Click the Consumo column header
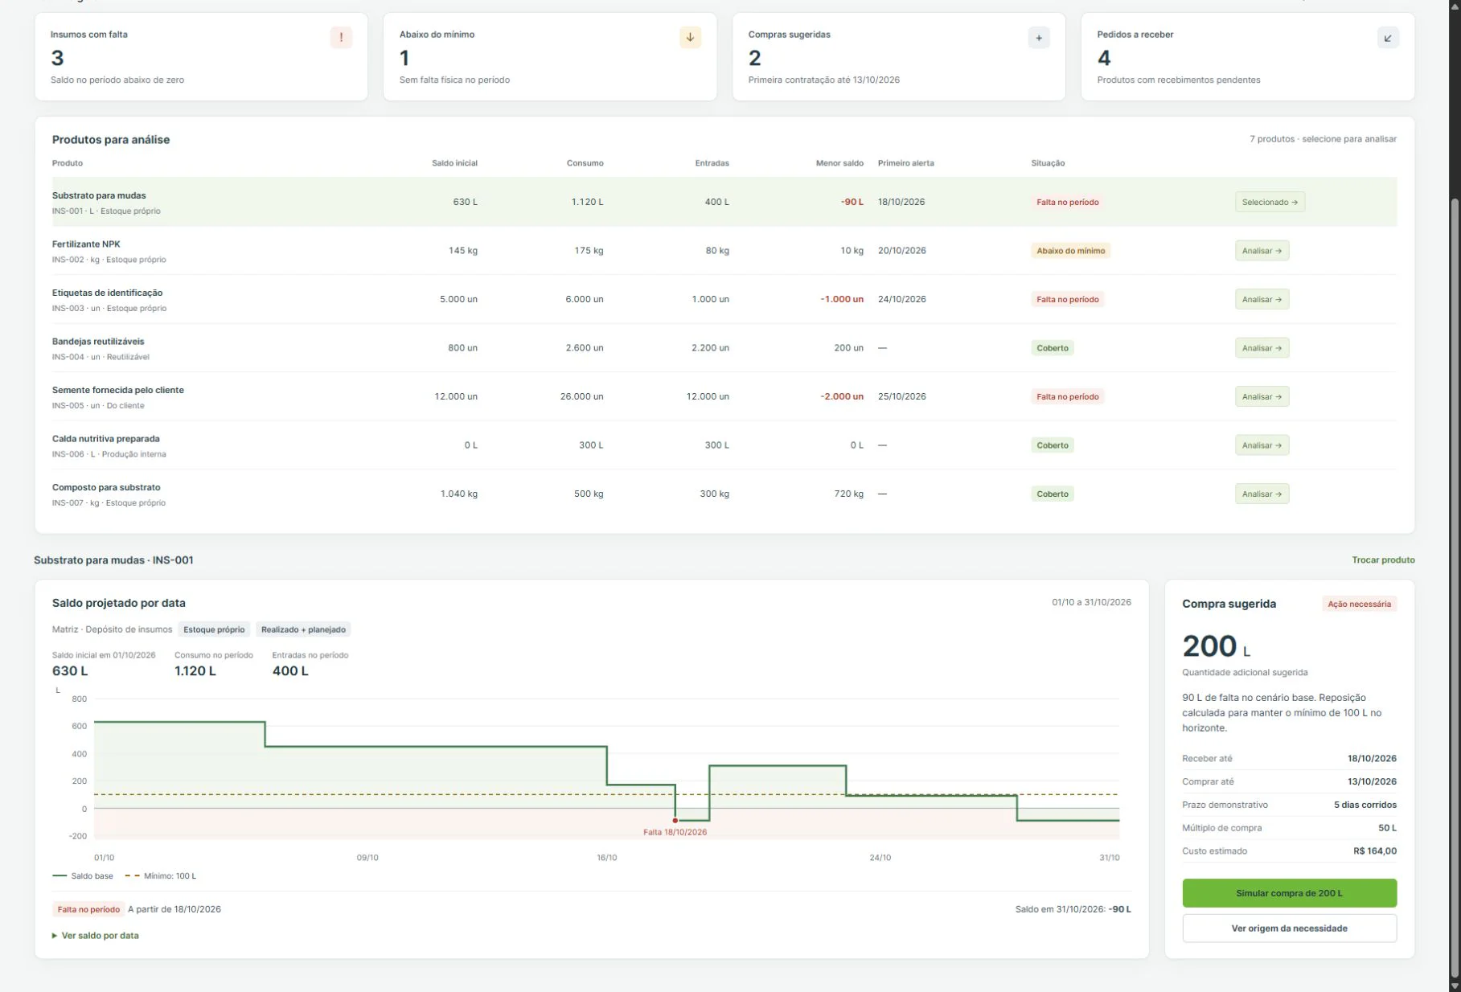 coord(585,163)
